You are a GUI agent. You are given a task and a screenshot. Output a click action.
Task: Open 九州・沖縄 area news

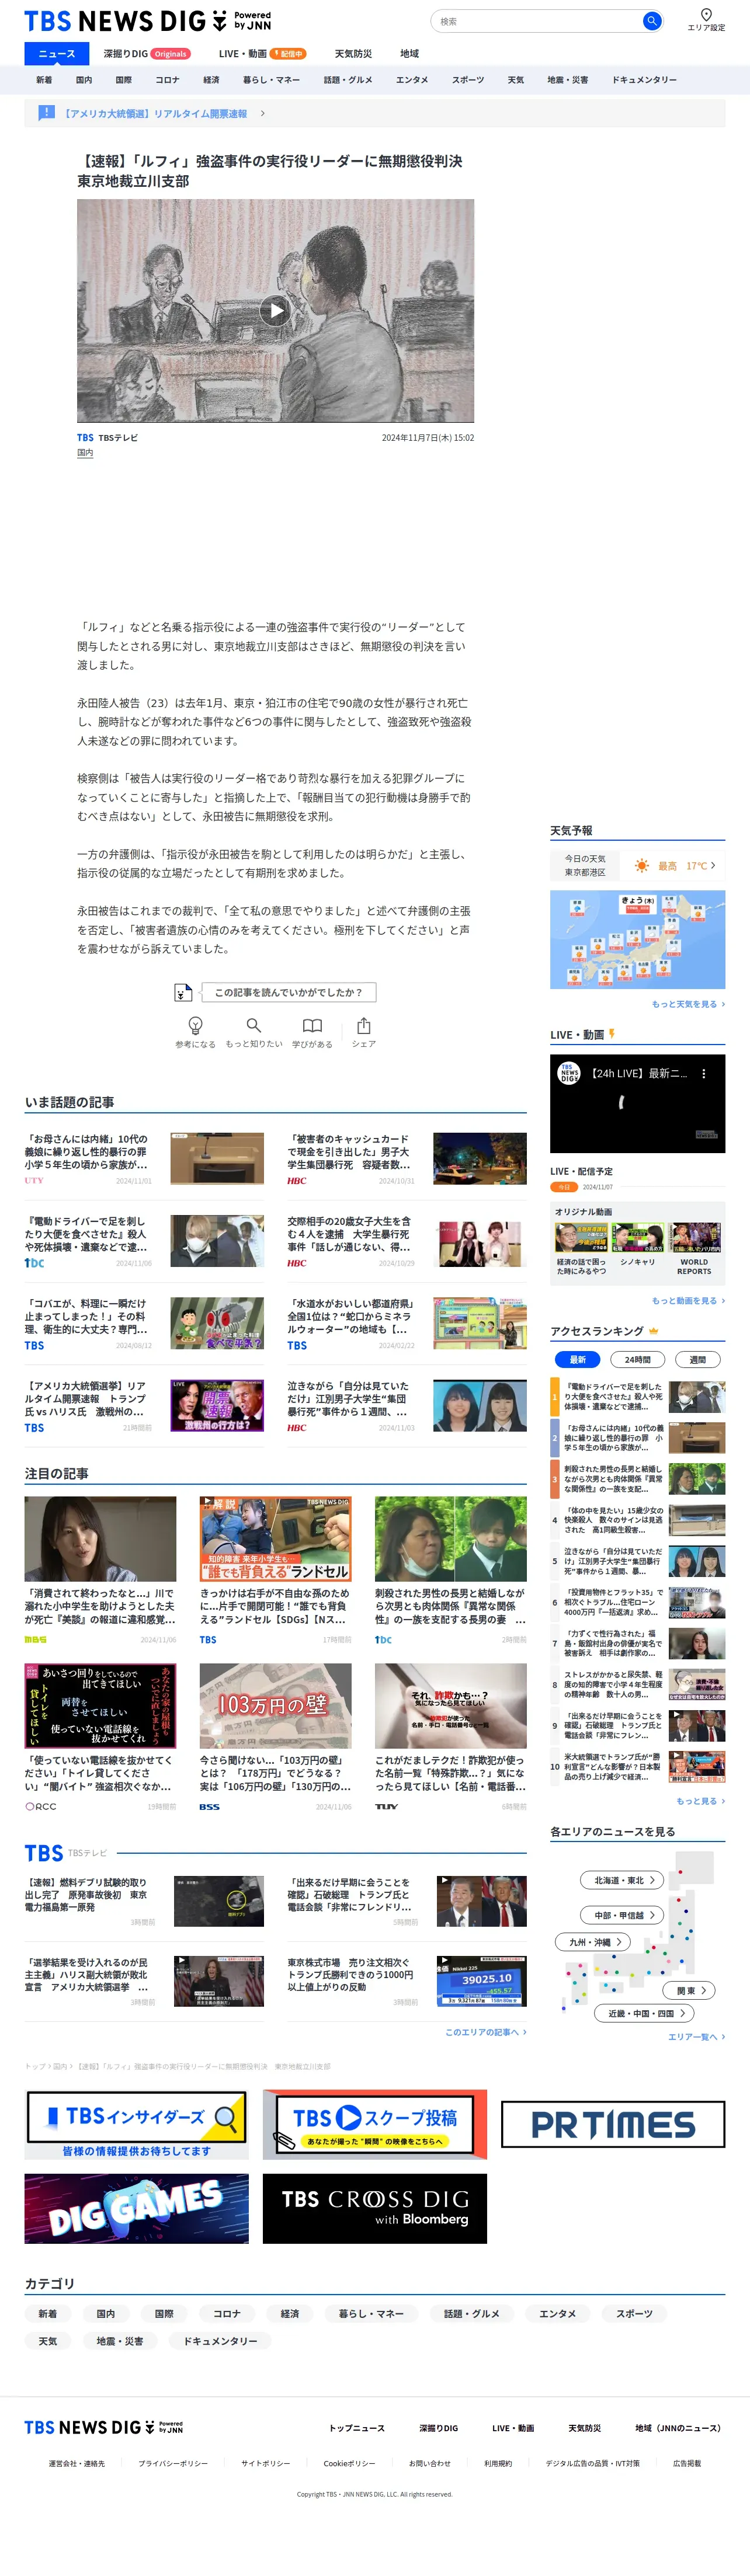coord(593,1942)
